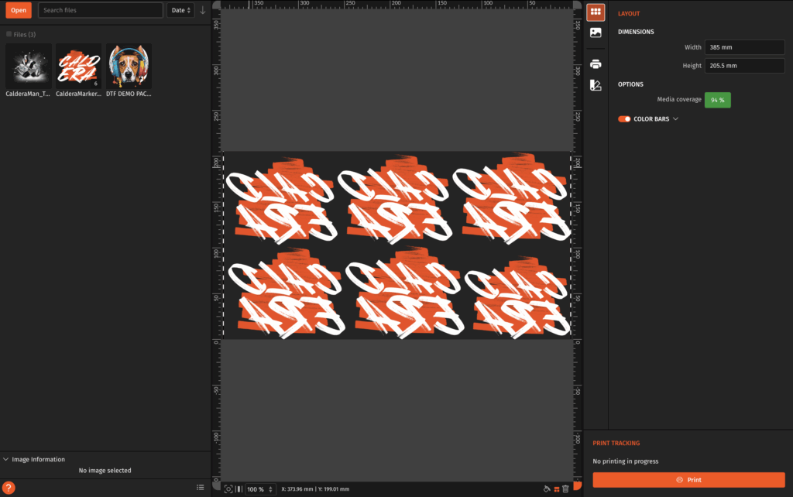Click the help question mark icon

click(9, 488)
